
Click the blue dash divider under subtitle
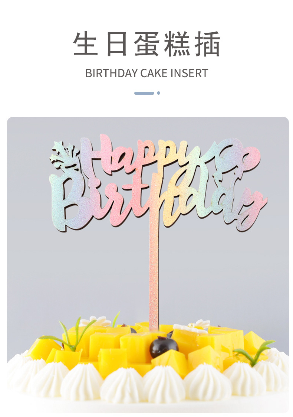[144, 93]
